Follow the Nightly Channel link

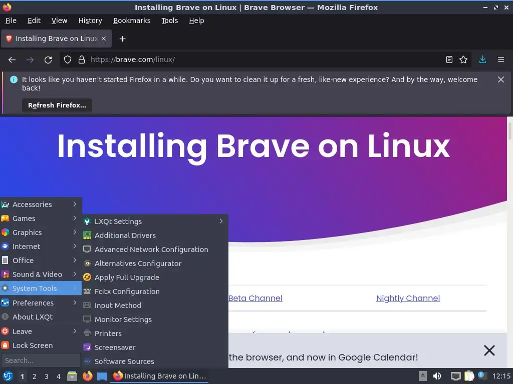tap(408, 298)
